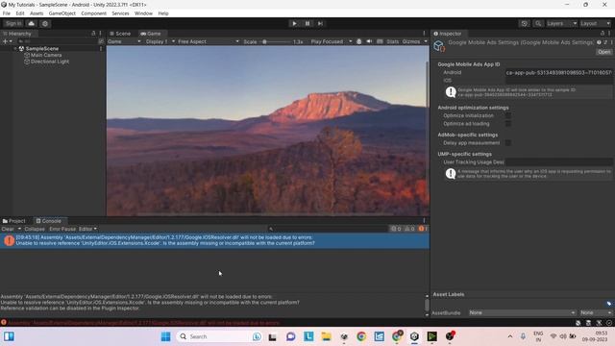Open the preset selector icon in Inspector header

[605, 42]
